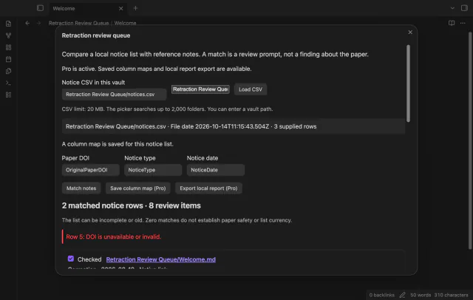Screen dimensions: 473x300
Task: Click the 50 words status entry
Action: tap(421, 295)
